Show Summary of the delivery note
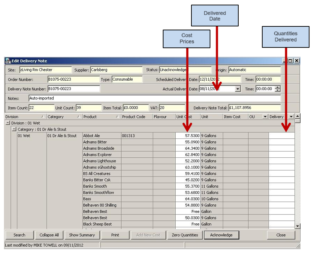This screenshot has height=254, width=312. click(82, 235)
